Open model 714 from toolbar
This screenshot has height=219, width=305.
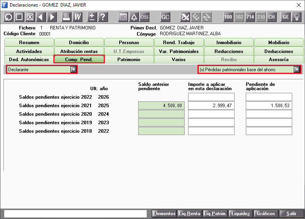(250, 17)
